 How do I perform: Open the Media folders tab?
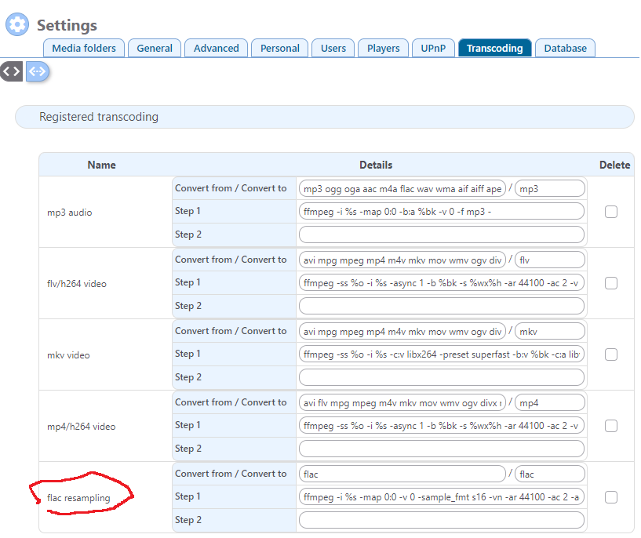tap(84, 48)
